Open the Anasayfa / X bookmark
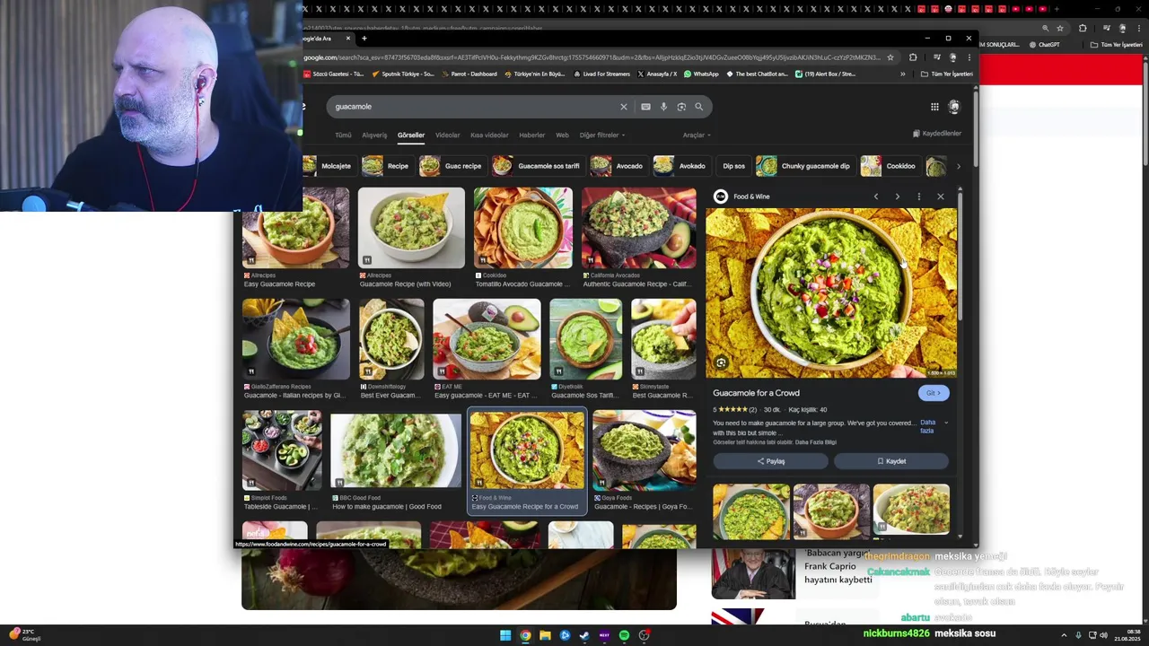This screenshot has width=1149, height=646. 656,74
